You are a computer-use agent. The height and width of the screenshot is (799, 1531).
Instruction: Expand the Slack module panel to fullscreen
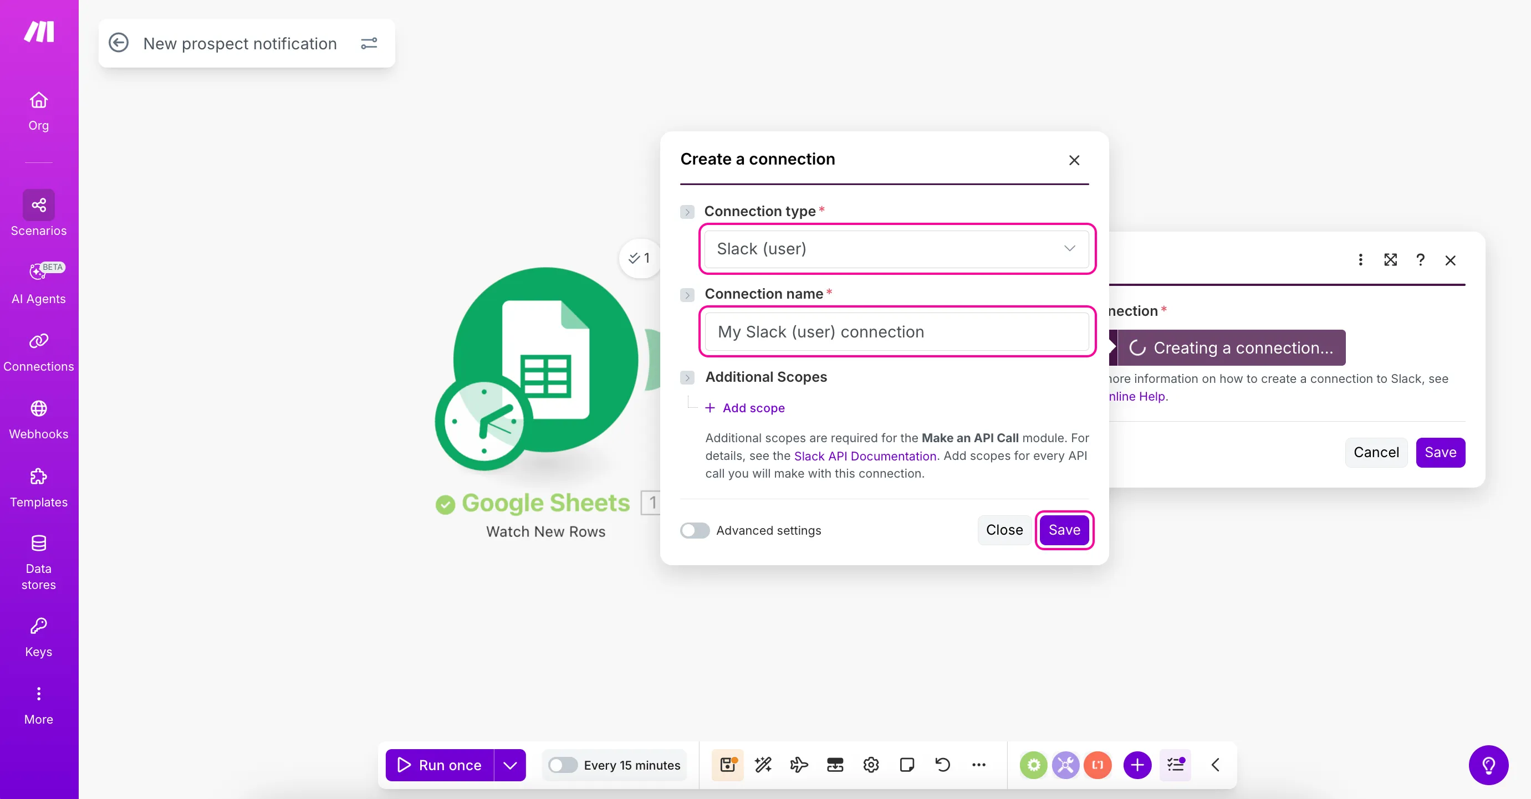[x=1390, y=260]
